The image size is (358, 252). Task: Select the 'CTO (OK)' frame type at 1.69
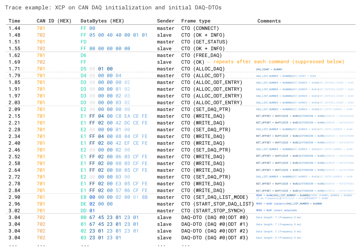click(193, 62)
